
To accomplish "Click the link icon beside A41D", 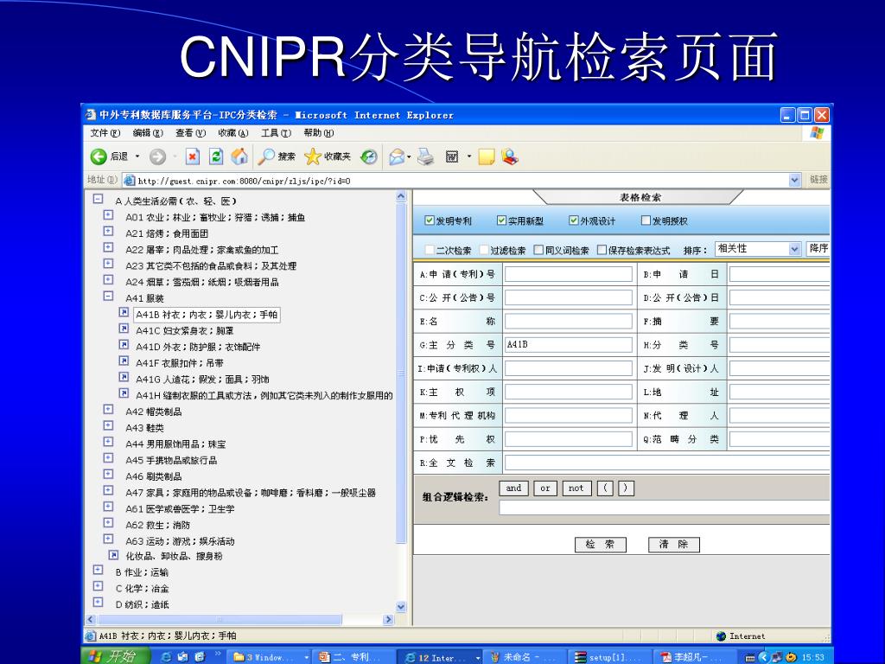I will tap(124, 344).
